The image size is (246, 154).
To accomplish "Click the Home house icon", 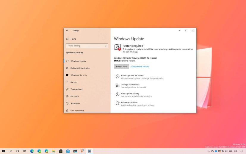I will (67, 39).
